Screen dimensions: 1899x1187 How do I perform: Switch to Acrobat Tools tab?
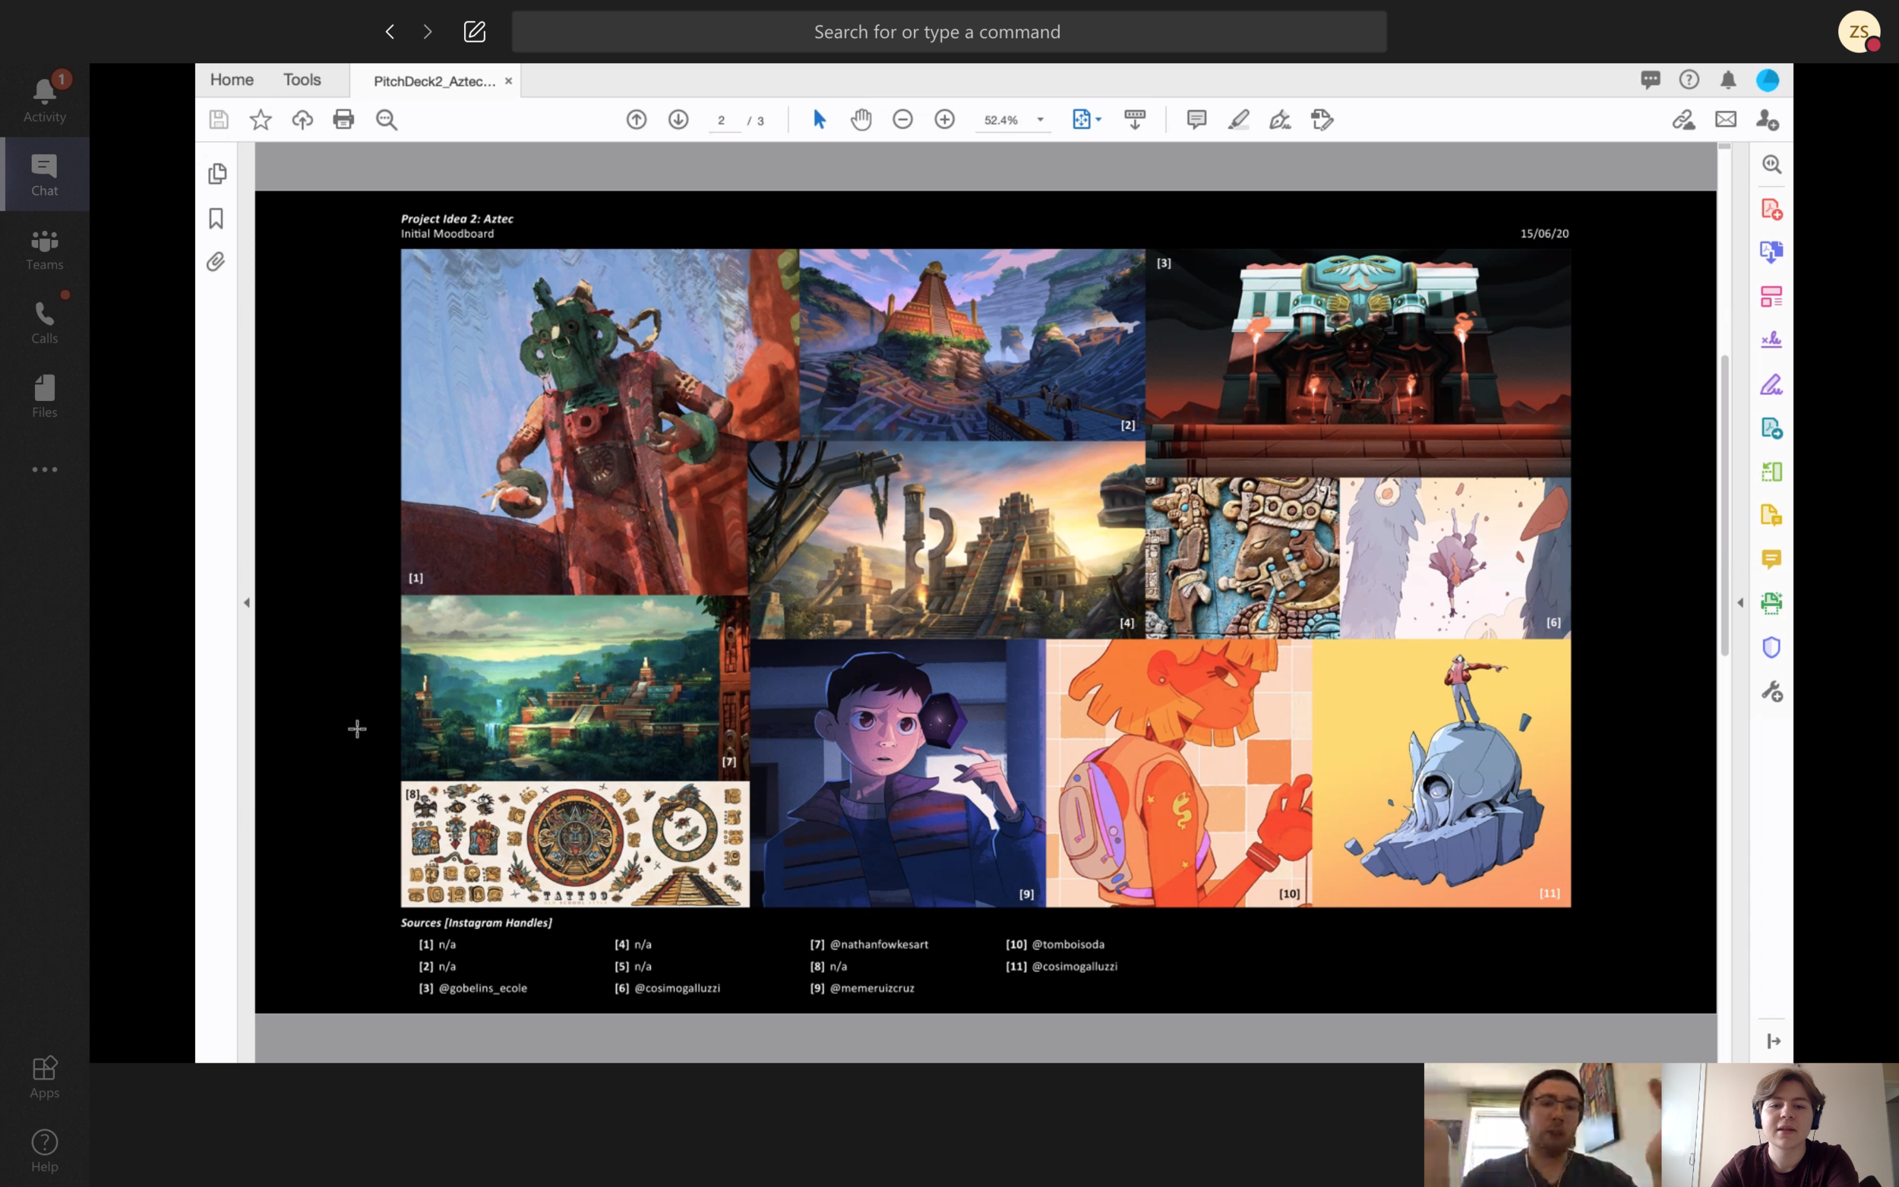coord(302,79)
